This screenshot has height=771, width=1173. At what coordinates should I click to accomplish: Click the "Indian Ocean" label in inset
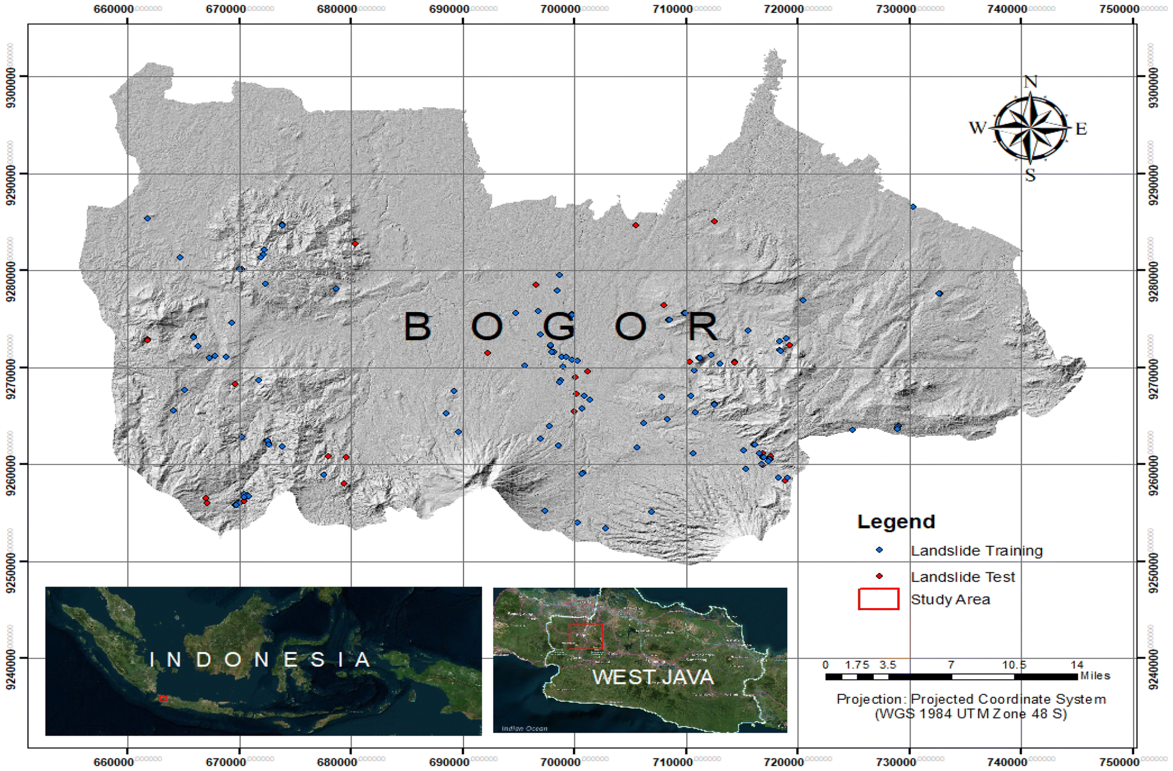point(524,728)
